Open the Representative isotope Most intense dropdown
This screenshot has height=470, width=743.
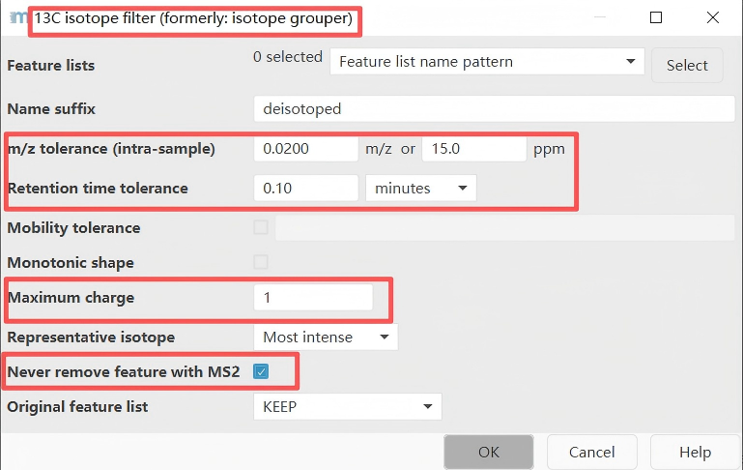pos(326,338)
